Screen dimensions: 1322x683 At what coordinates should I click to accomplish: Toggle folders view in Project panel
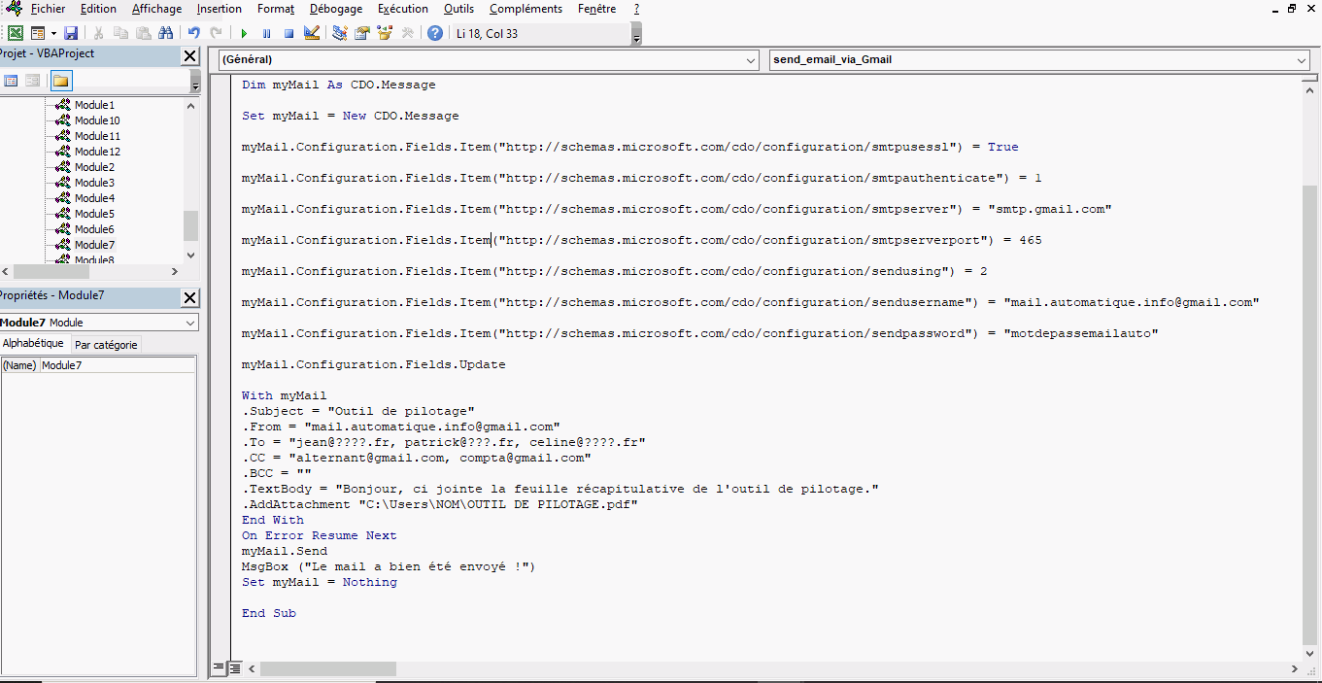[61, 81]
